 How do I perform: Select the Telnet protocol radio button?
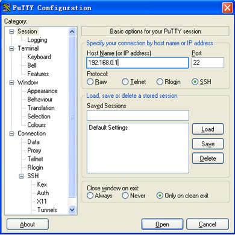click(125, 82)
